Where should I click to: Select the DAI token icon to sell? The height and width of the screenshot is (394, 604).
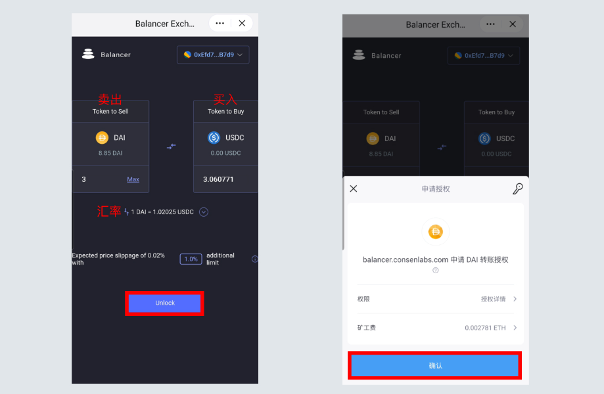(x=102, y=138)
